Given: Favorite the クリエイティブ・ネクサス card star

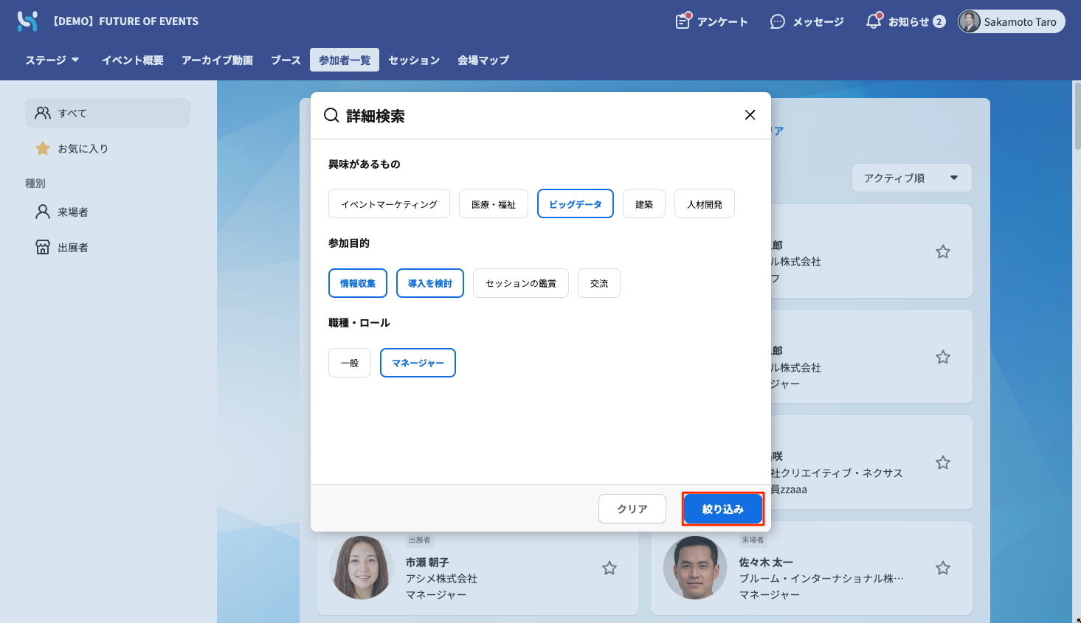Looking at the screenshot, I should (x=943, y=462).
